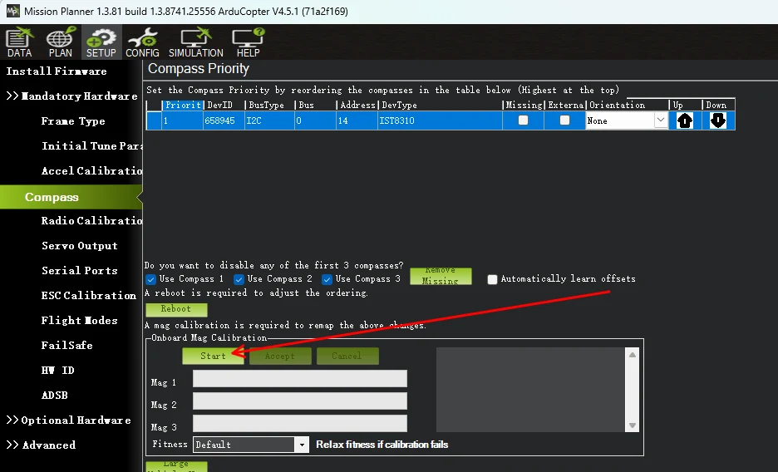
Task: Open ADSB settings page
Action: tap(55, 396)
